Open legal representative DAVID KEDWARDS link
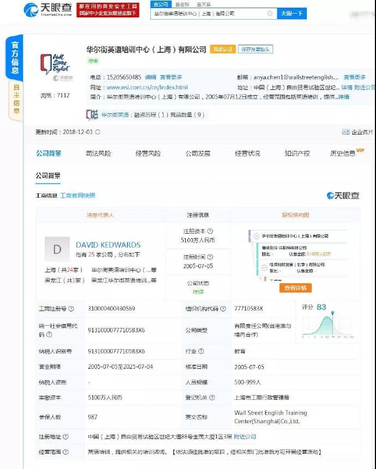Image resolution: width=376 pixels, height=469 pixels. [x=108, y=245]
